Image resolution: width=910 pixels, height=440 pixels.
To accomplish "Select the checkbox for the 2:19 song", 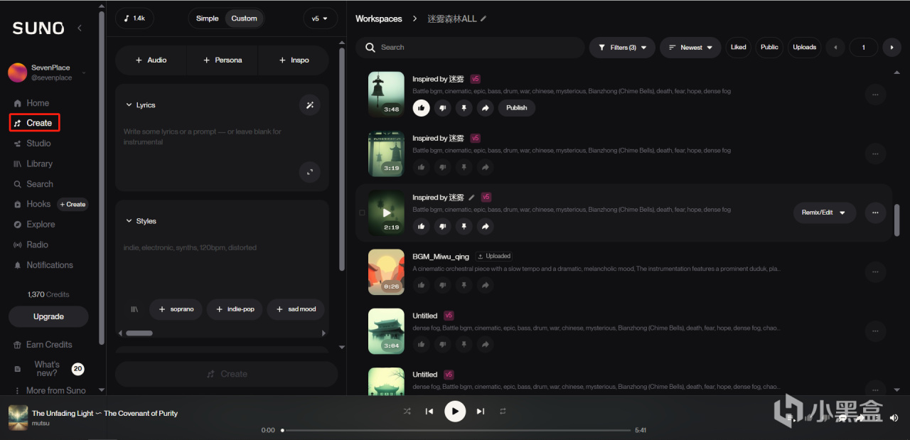I will pyautogui.click(x=362, y=213).
